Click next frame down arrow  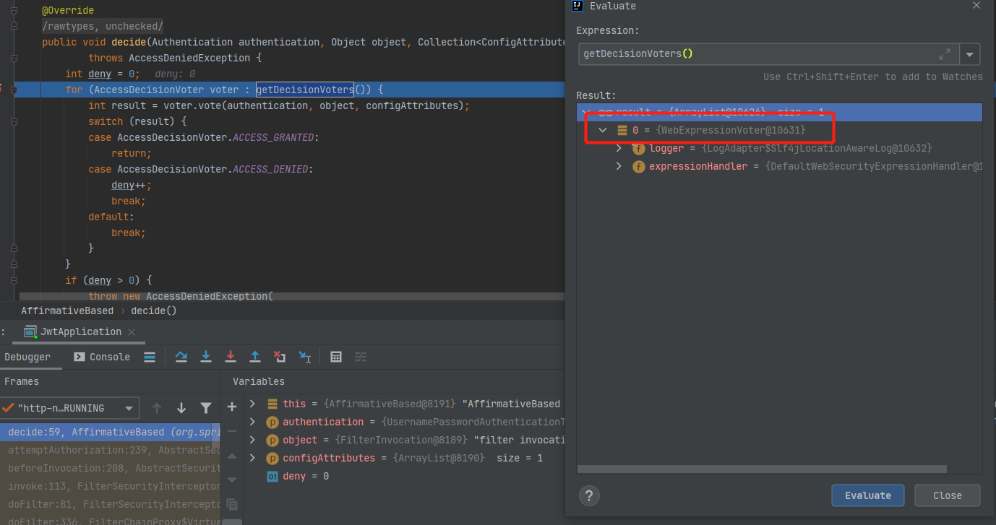pos(181,408)
